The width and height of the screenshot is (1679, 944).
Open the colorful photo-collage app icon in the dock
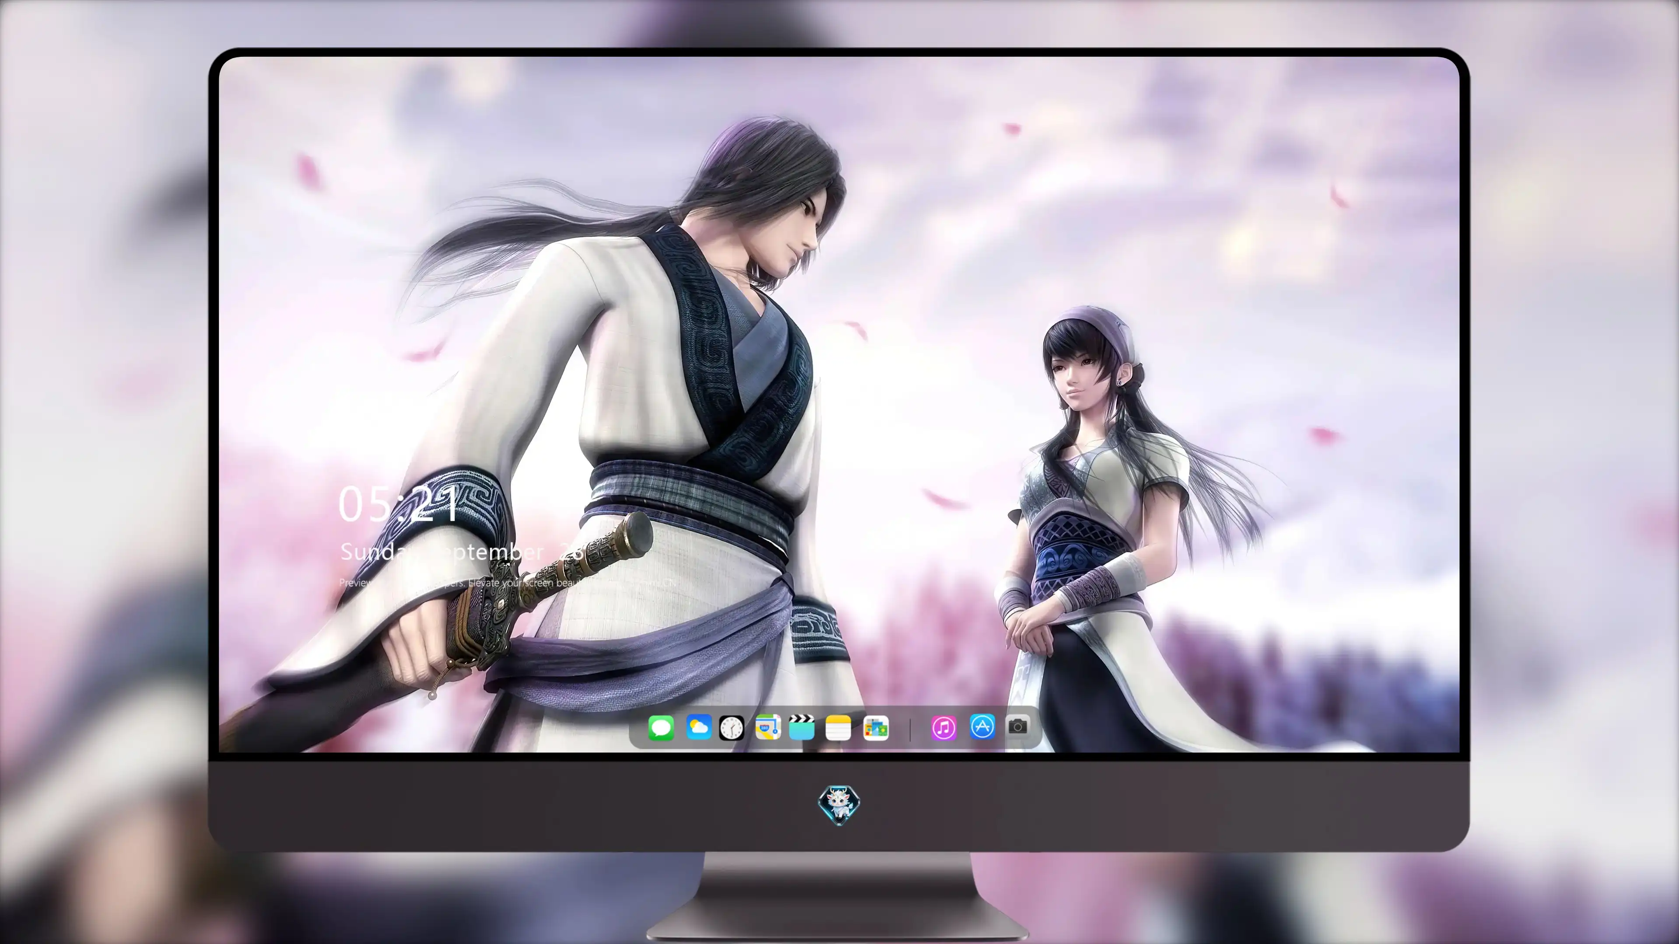(876, 728)
